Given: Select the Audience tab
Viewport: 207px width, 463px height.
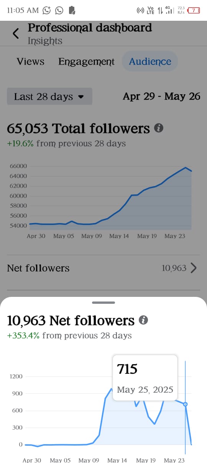Looking at the screenshot, I should 150,62.
